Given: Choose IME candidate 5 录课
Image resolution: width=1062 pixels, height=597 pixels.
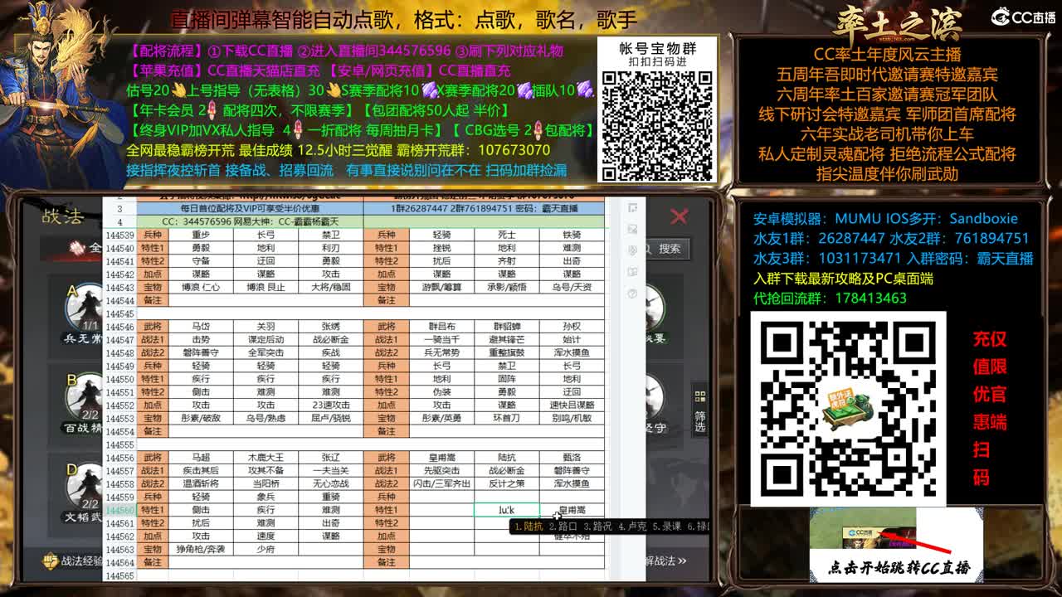Looking at the screenshot, I should pyautogui.click(x=666, y=526).
